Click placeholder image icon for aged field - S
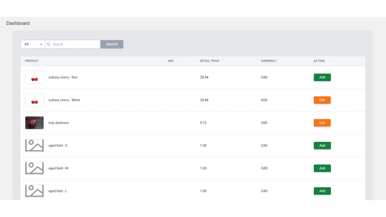 click(x=34, y=146)
